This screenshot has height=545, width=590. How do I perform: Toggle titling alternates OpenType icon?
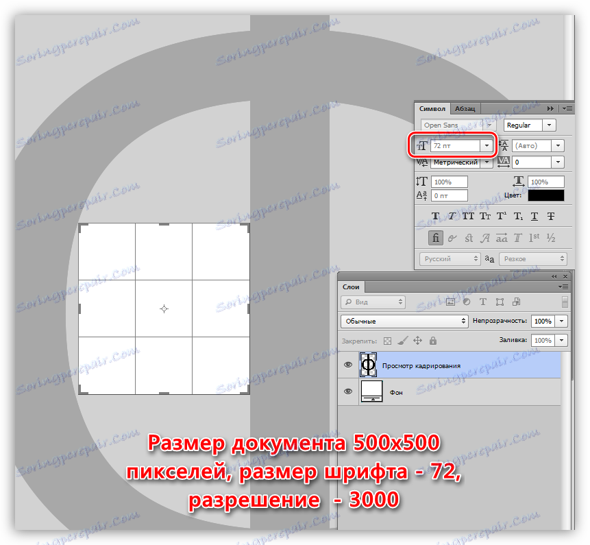pos(518,238)
